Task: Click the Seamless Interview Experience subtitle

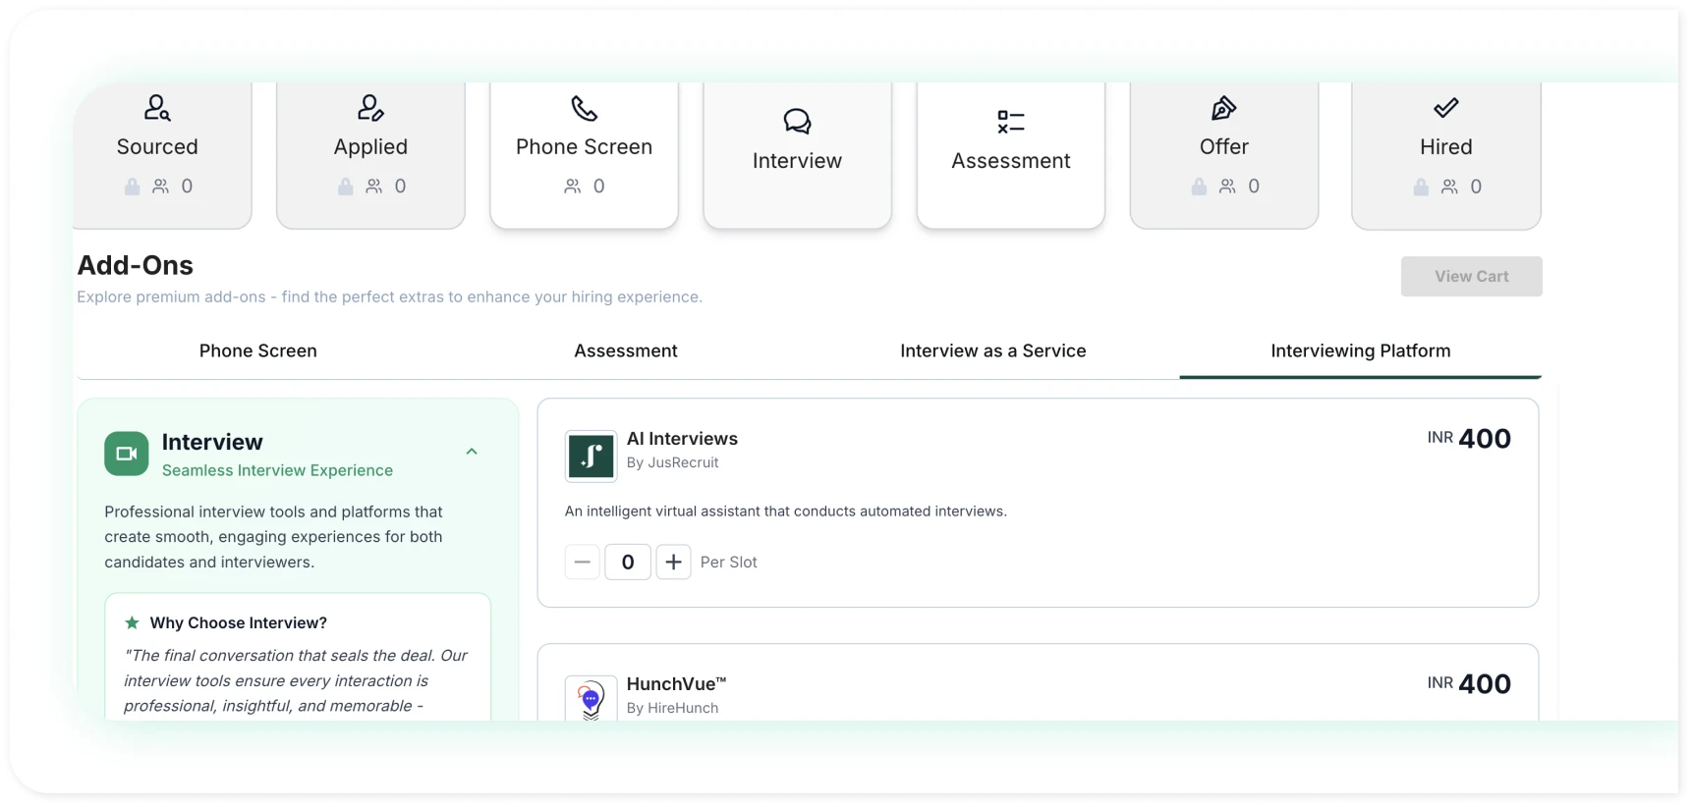Action: 277,470
